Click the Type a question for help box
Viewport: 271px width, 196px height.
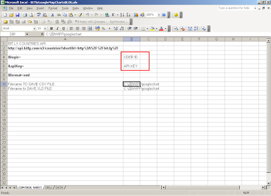coord(235,8)
